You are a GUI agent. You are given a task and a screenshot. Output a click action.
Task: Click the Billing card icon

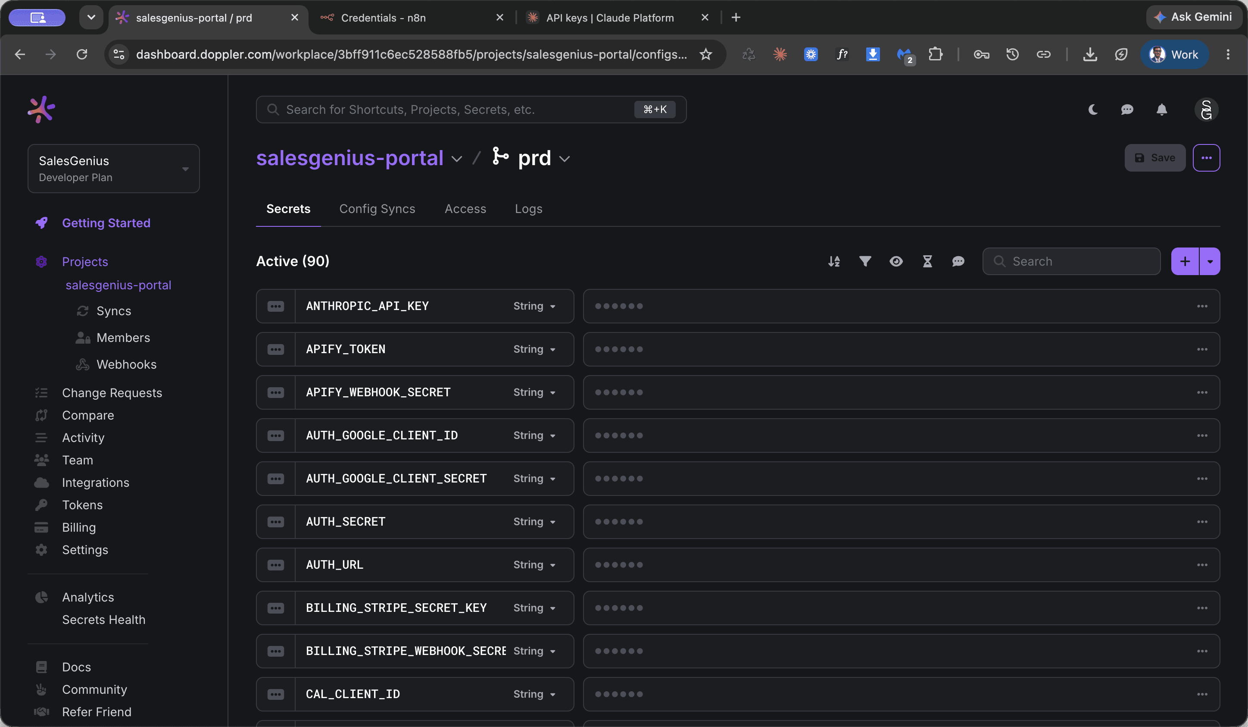pos(41,527)
